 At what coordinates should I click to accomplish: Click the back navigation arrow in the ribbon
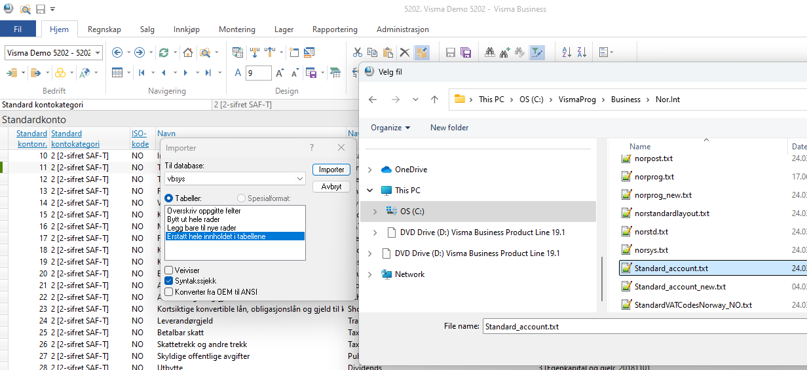pos(117,52)
